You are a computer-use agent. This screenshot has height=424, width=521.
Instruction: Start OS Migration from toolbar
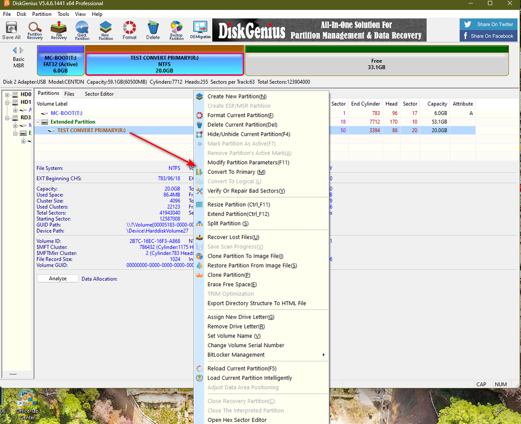tap(200, 30)
